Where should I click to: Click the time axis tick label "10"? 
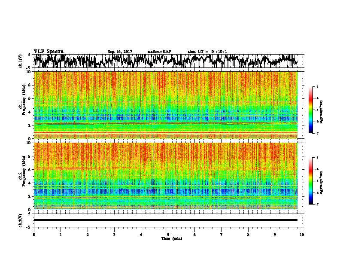(302, 235)
